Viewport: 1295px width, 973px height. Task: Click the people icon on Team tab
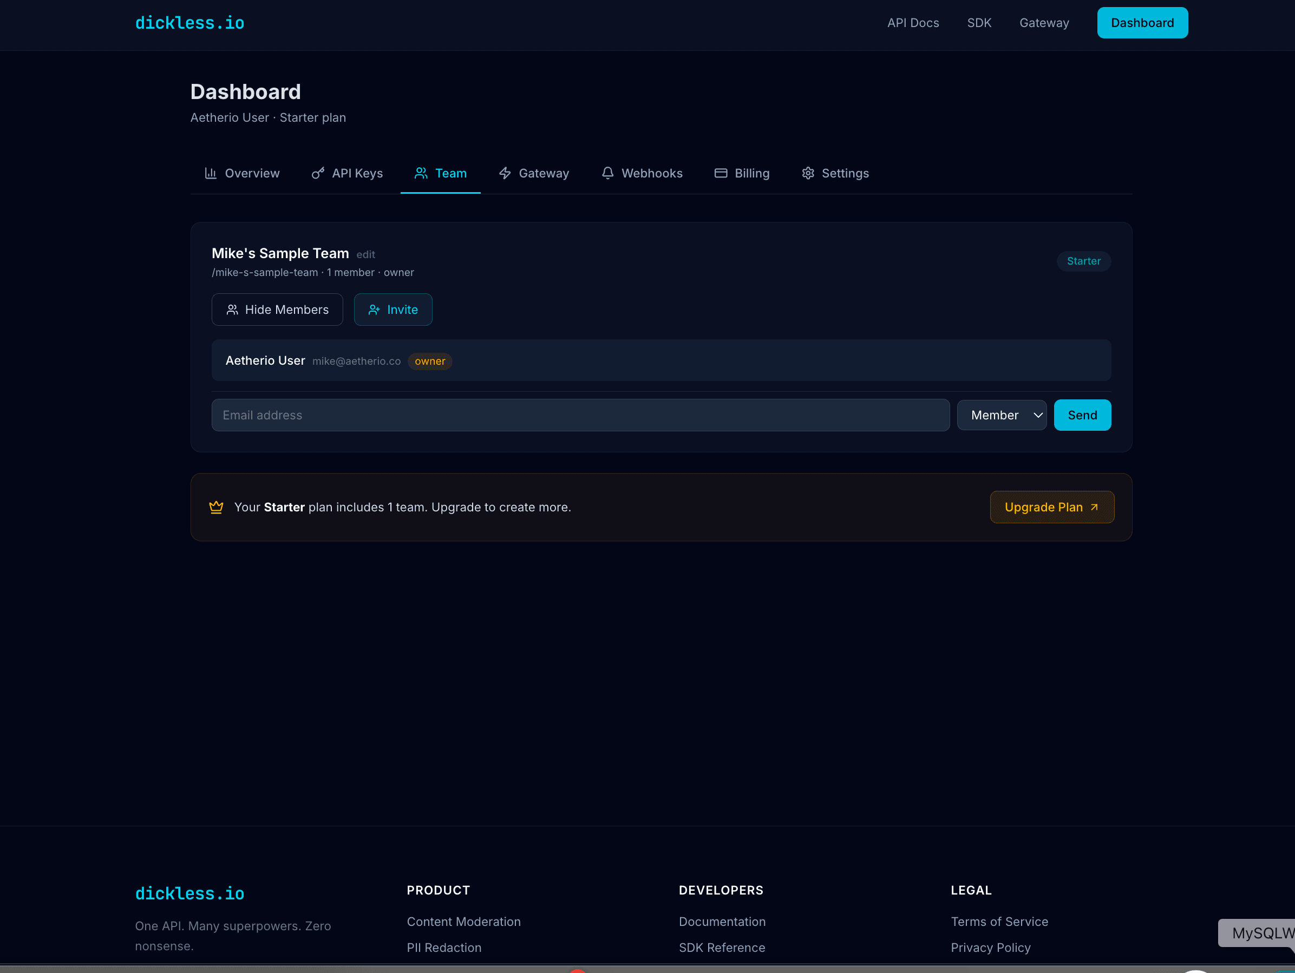(x=421, y=173)
